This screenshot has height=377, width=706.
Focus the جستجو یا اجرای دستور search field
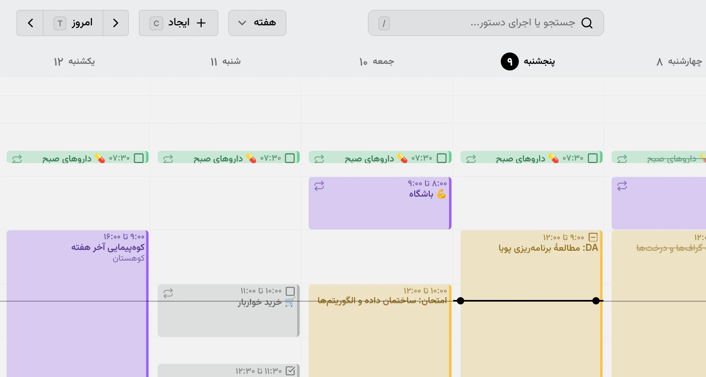pos(486,23)
